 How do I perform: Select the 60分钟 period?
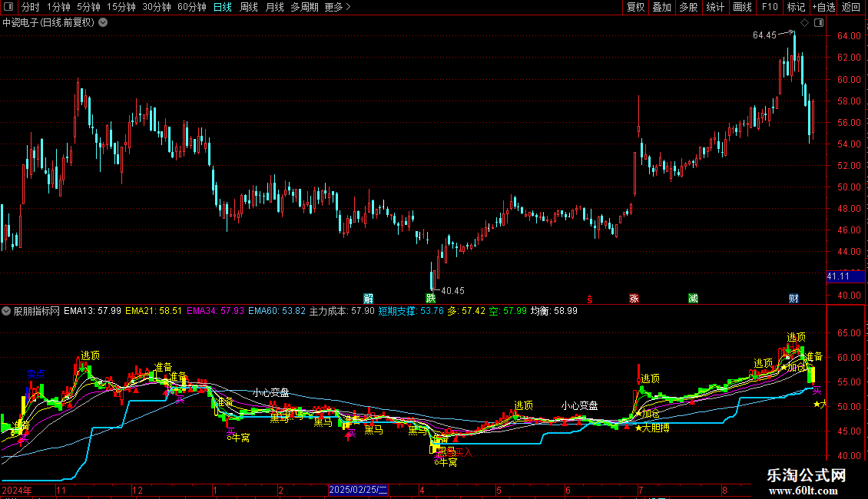pos(191,7)
